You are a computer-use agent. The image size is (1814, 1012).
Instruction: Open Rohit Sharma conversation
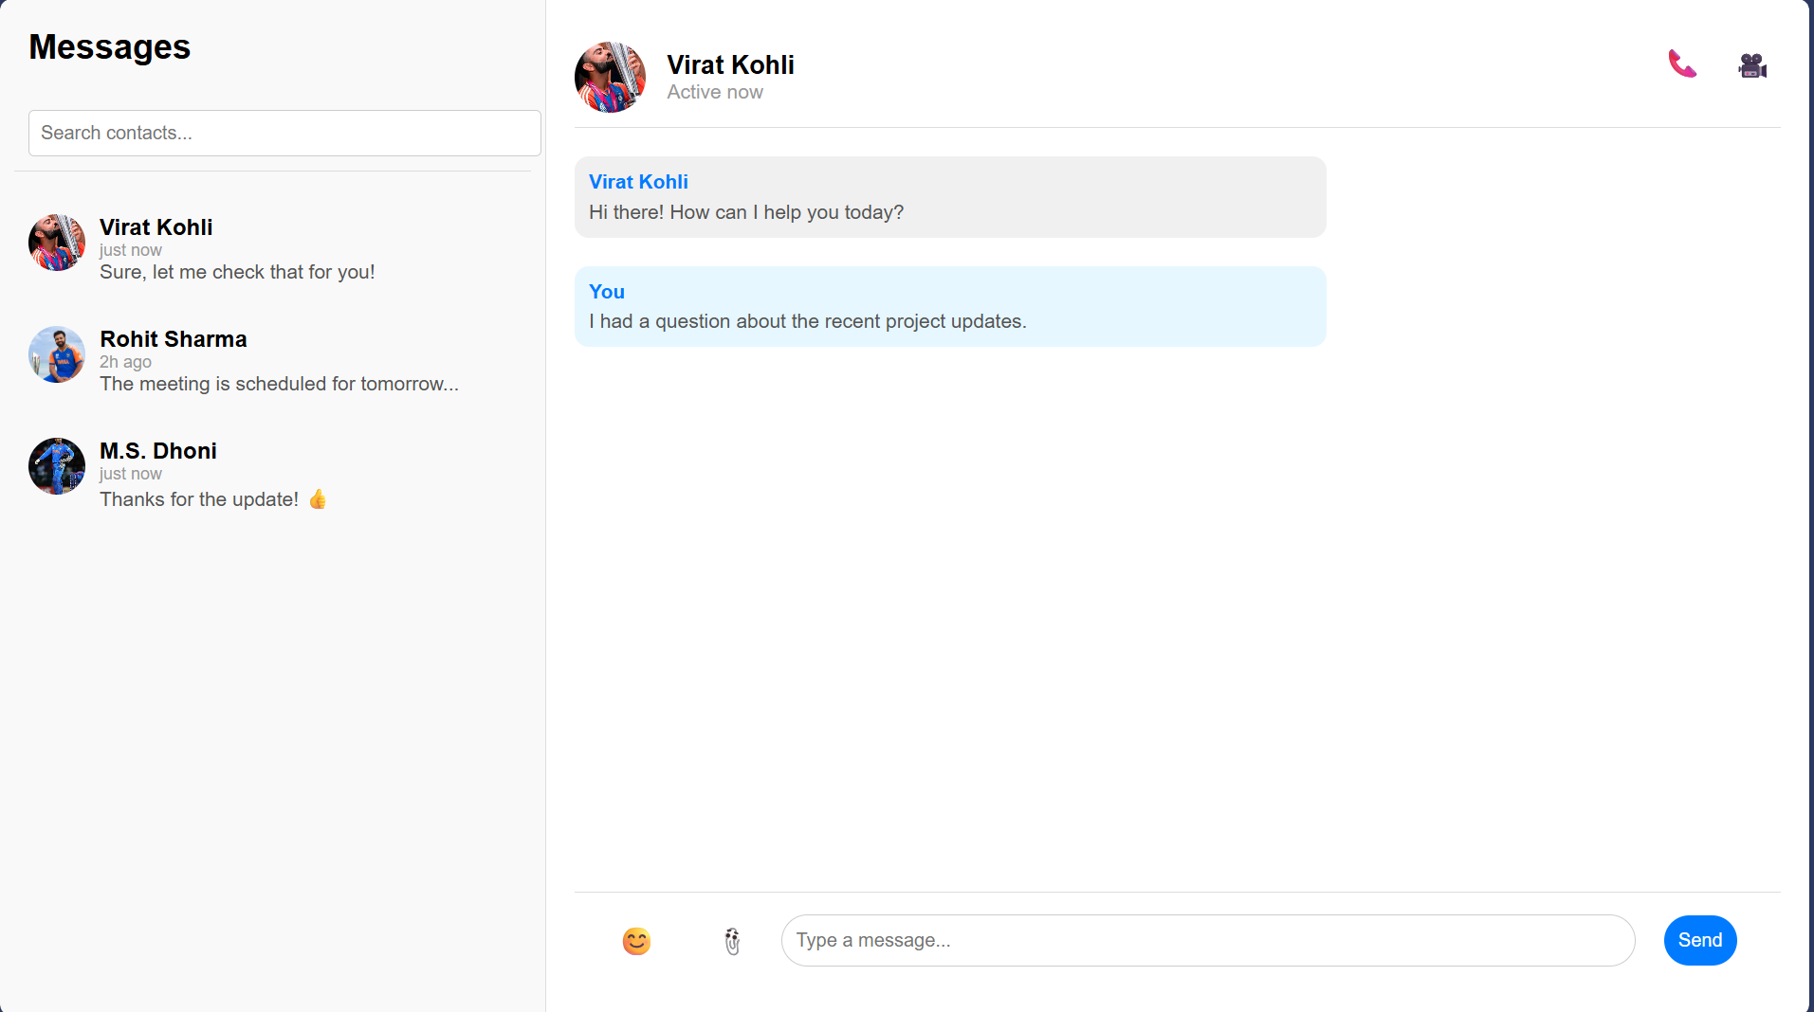(273, 360)
